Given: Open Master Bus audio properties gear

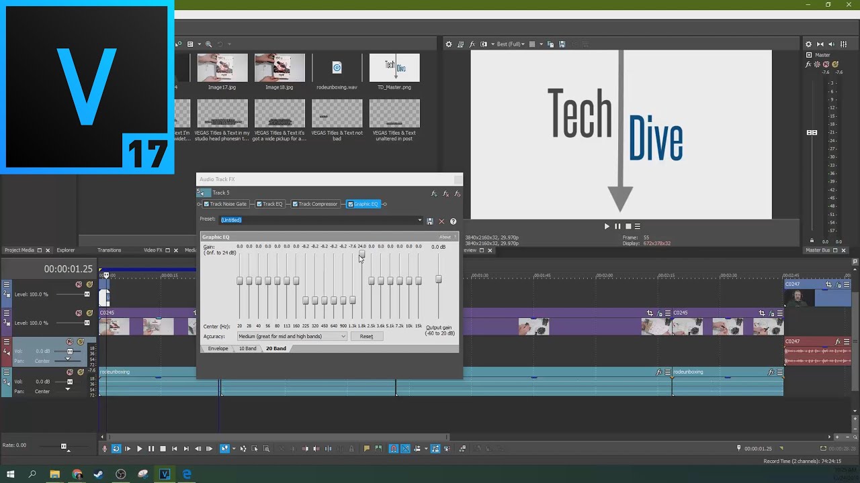Looking at the screenshot, I should [x=808, y=44].
